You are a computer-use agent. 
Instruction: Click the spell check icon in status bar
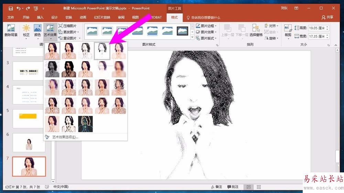[x=47, y=187]
